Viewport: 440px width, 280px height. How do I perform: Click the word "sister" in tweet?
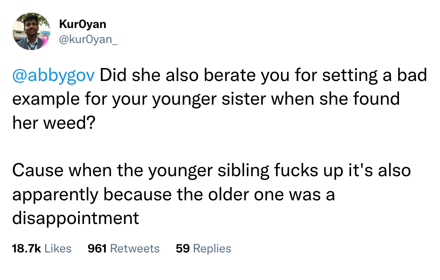tap(244, 99)
